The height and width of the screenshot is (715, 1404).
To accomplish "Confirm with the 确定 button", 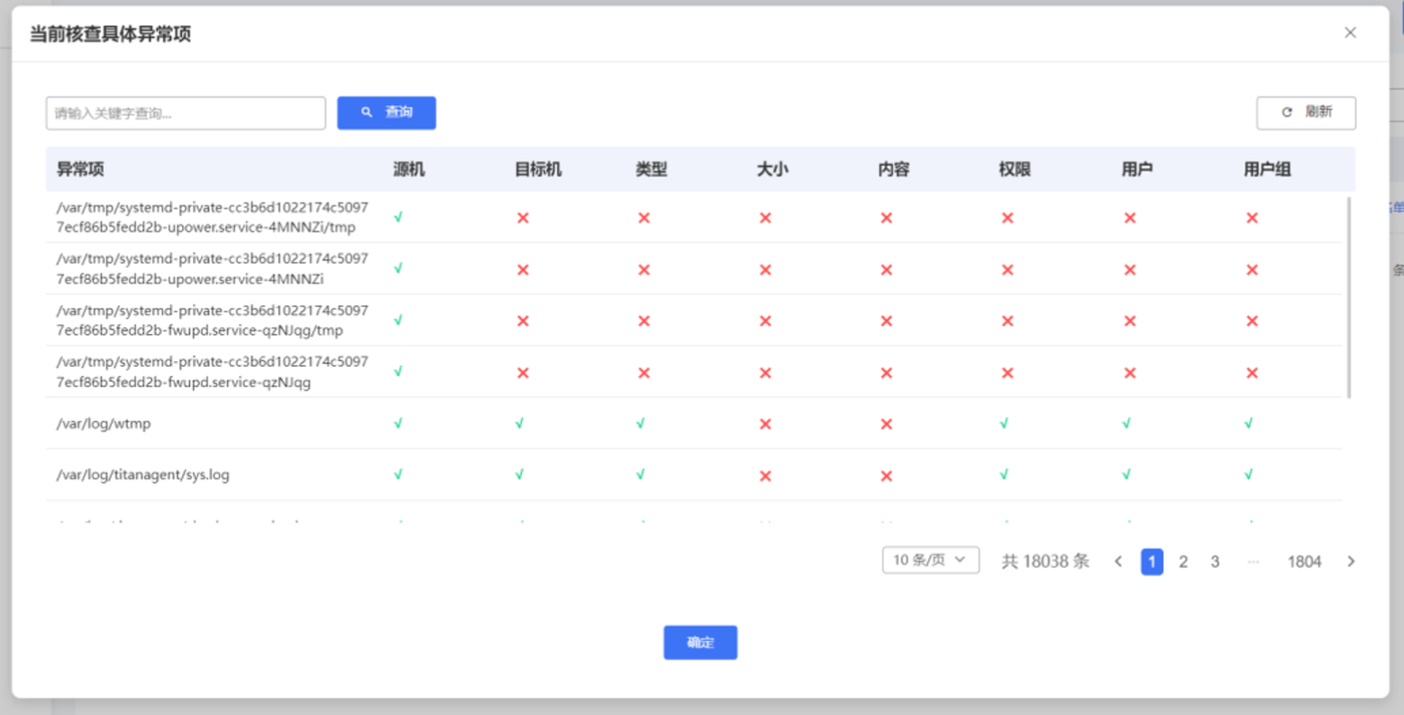I will (x=700, y=642).
